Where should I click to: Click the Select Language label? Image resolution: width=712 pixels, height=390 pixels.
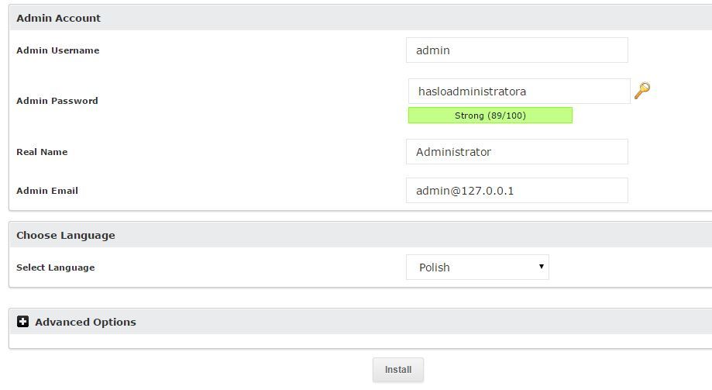click(56, 267)
